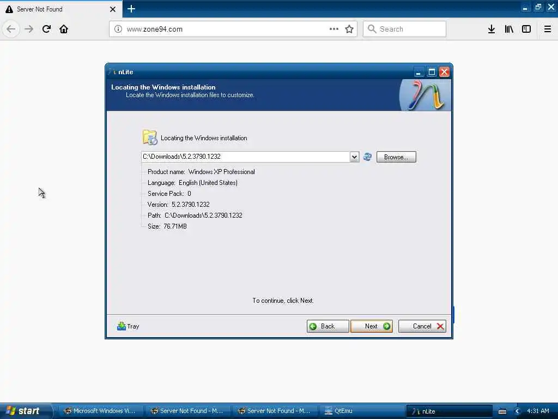558x419 pixels.
Task: Minimize the nLite window
Action: click(x=419, y=72)
